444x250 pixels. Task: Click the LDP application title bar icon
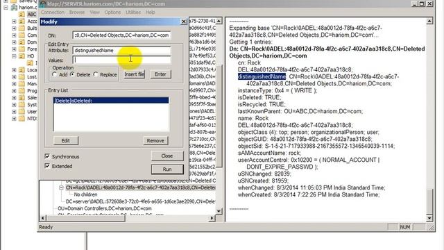pyautogui.click(x=43, y=4)
